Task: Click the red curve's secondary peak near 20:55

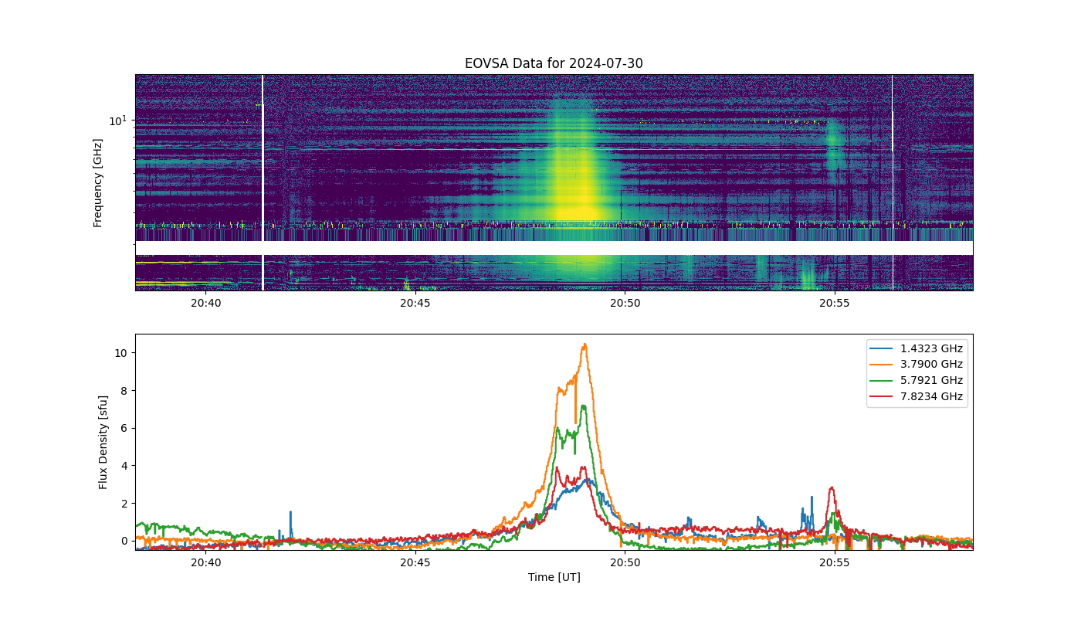Action: [831, 488]
